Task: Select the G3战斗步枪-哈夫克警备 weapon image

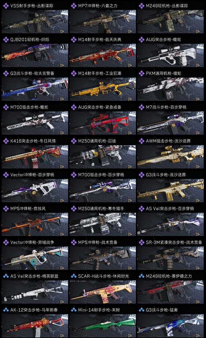Action: [x=35, y=89]
